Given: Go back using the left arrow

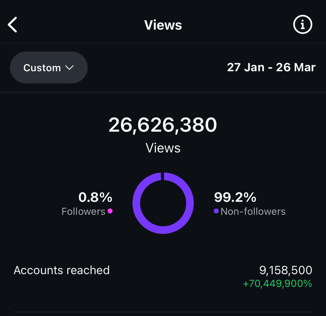Looking at the screenshot, I should (13, 25).
